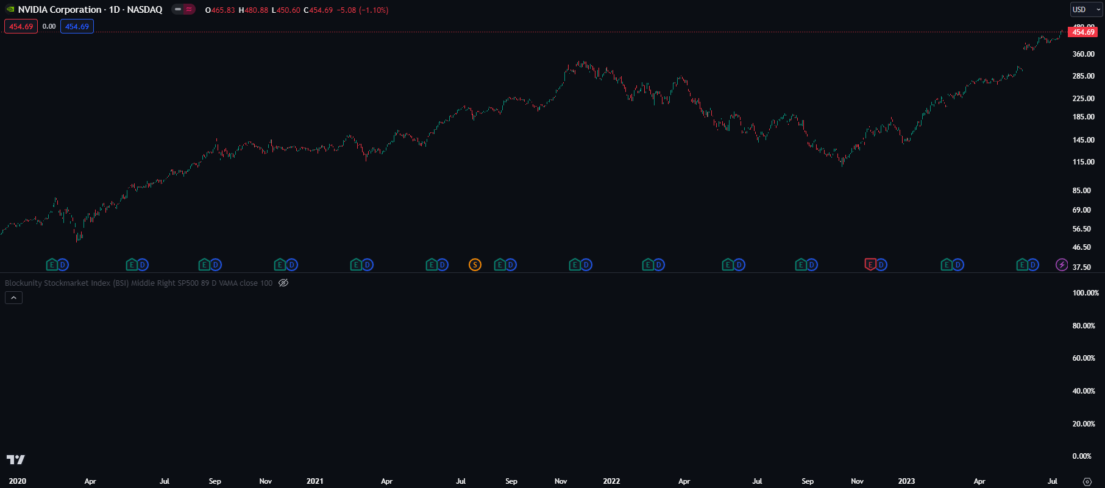Click the open value O465.83
Image resolution: width=1105 pixels, height=488 pixels.
pos(220,10)
